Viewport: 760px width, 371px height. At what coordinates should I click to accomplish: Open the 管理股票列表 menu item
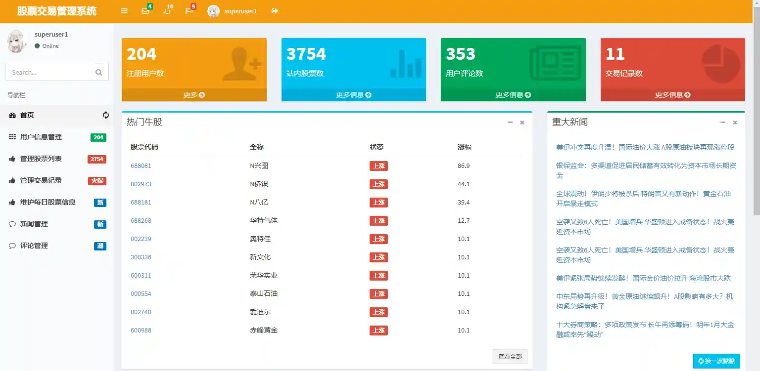(x=46, y=159)
